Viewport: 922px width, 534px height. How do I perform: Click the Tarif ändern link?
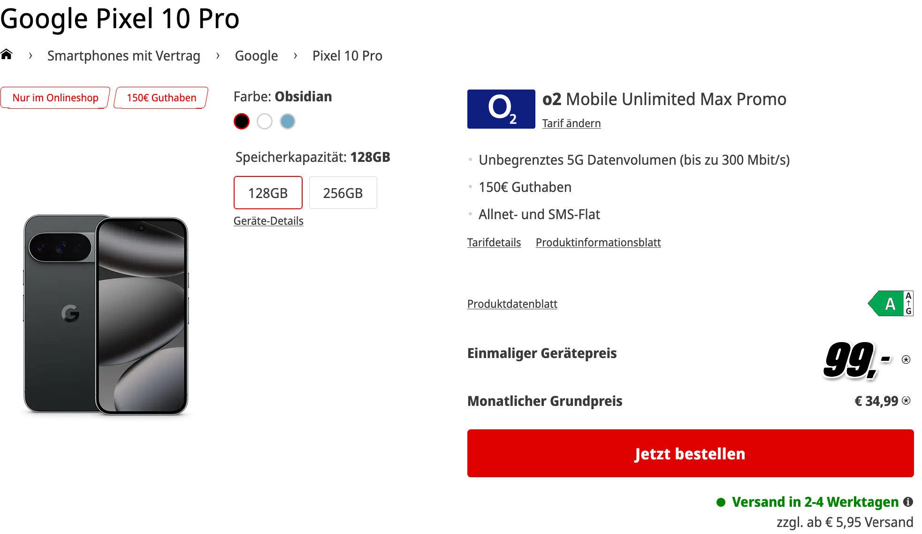[571, 123]
